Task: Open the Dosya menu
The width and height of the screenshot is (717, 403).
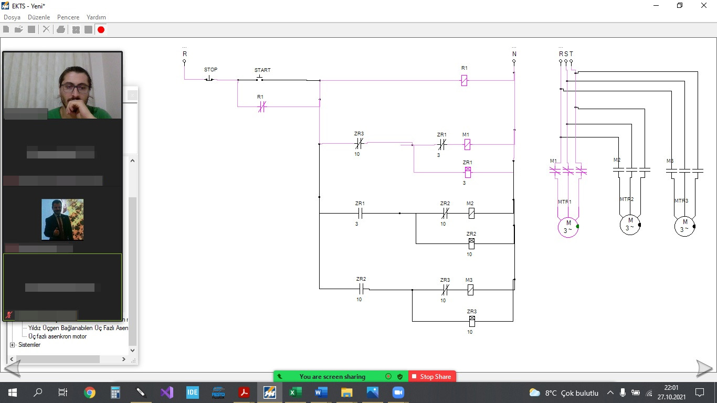Action: point(12,17)
